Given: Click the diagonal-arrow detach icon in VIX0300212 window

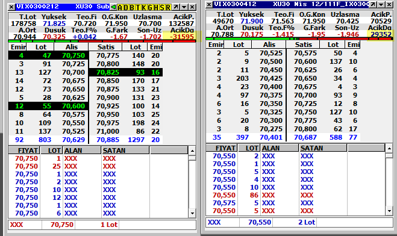Looking at the screenshot, I should coord(176,7).
